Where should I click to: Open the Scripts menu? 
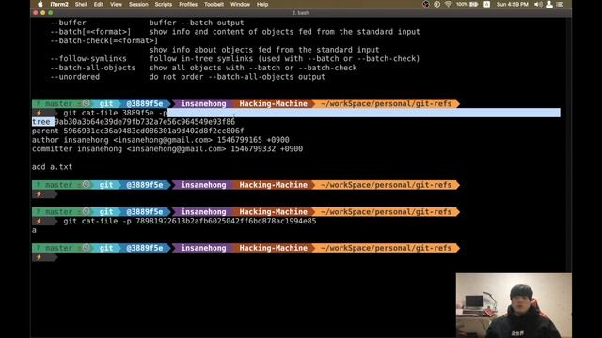click(163, 4)
